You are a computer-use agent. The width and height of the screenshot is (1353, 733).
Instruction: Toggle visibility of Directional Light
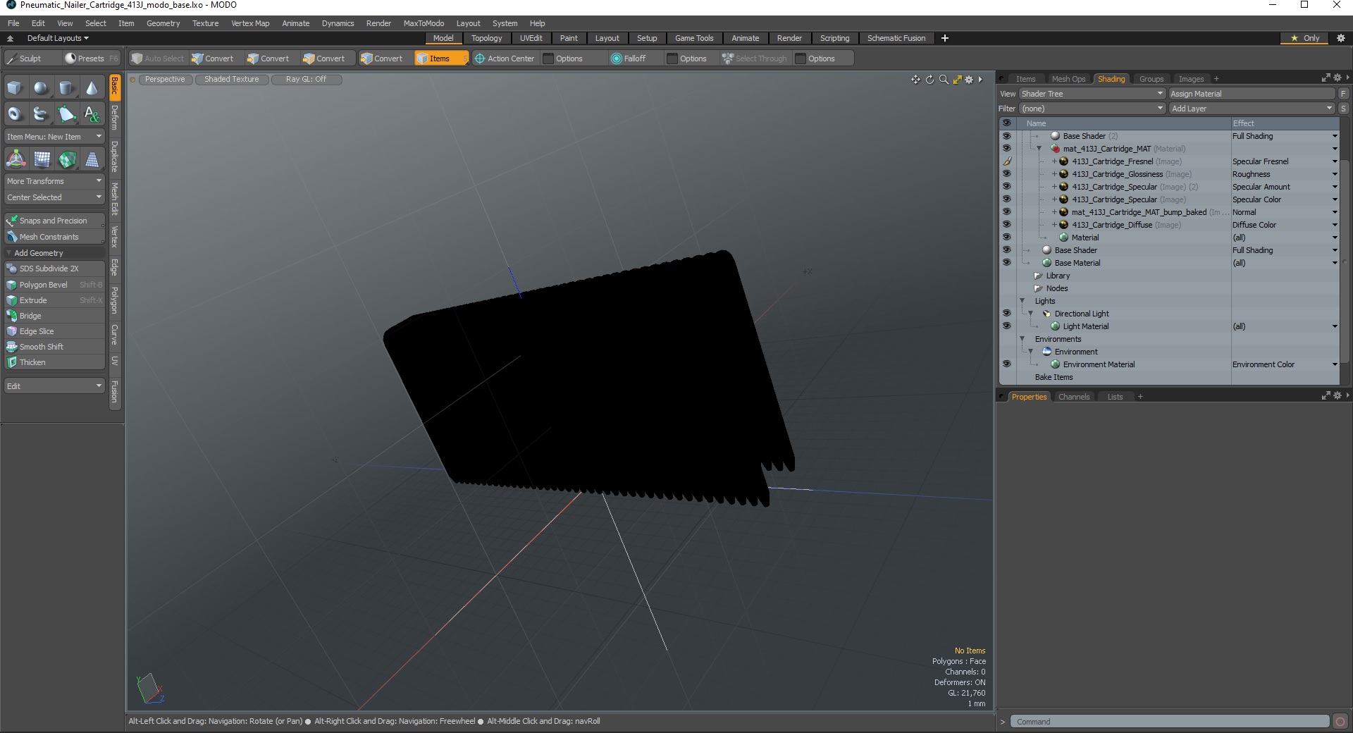point(1006,314)
